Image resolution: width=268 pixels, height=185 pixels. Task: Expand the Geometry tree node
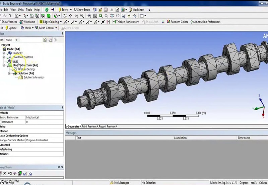tap(4, 53)
